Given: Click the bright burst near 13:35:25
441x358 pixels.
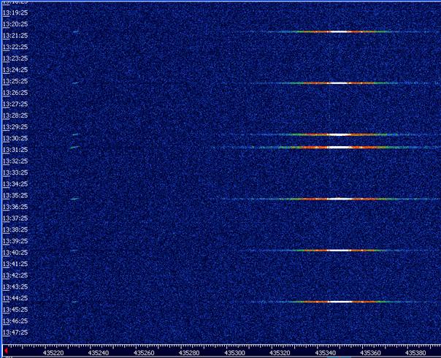Looking at the screenshot, I should (x=340, y=199).
